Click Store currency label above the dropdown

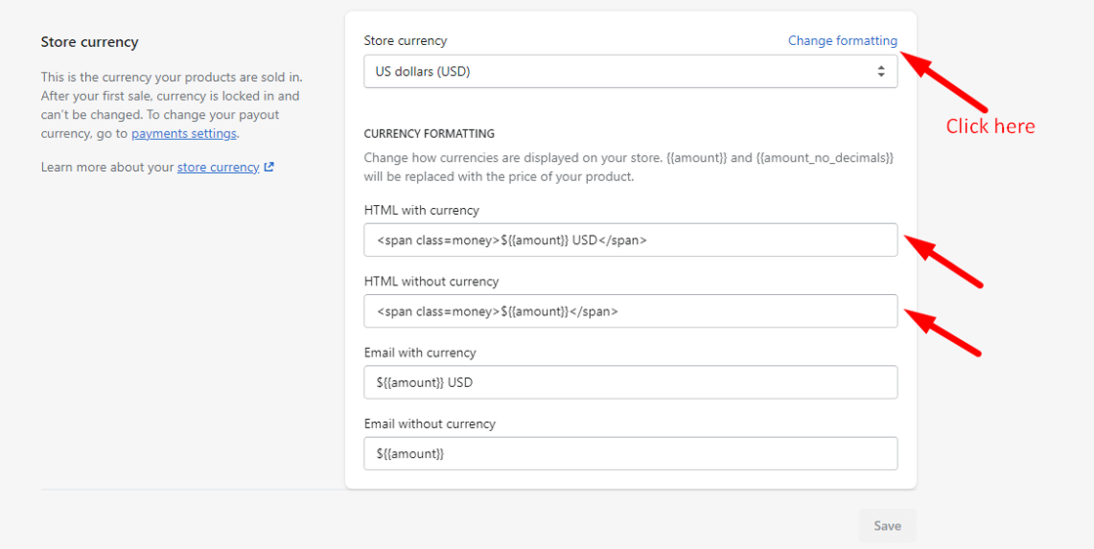coord(405,41)
